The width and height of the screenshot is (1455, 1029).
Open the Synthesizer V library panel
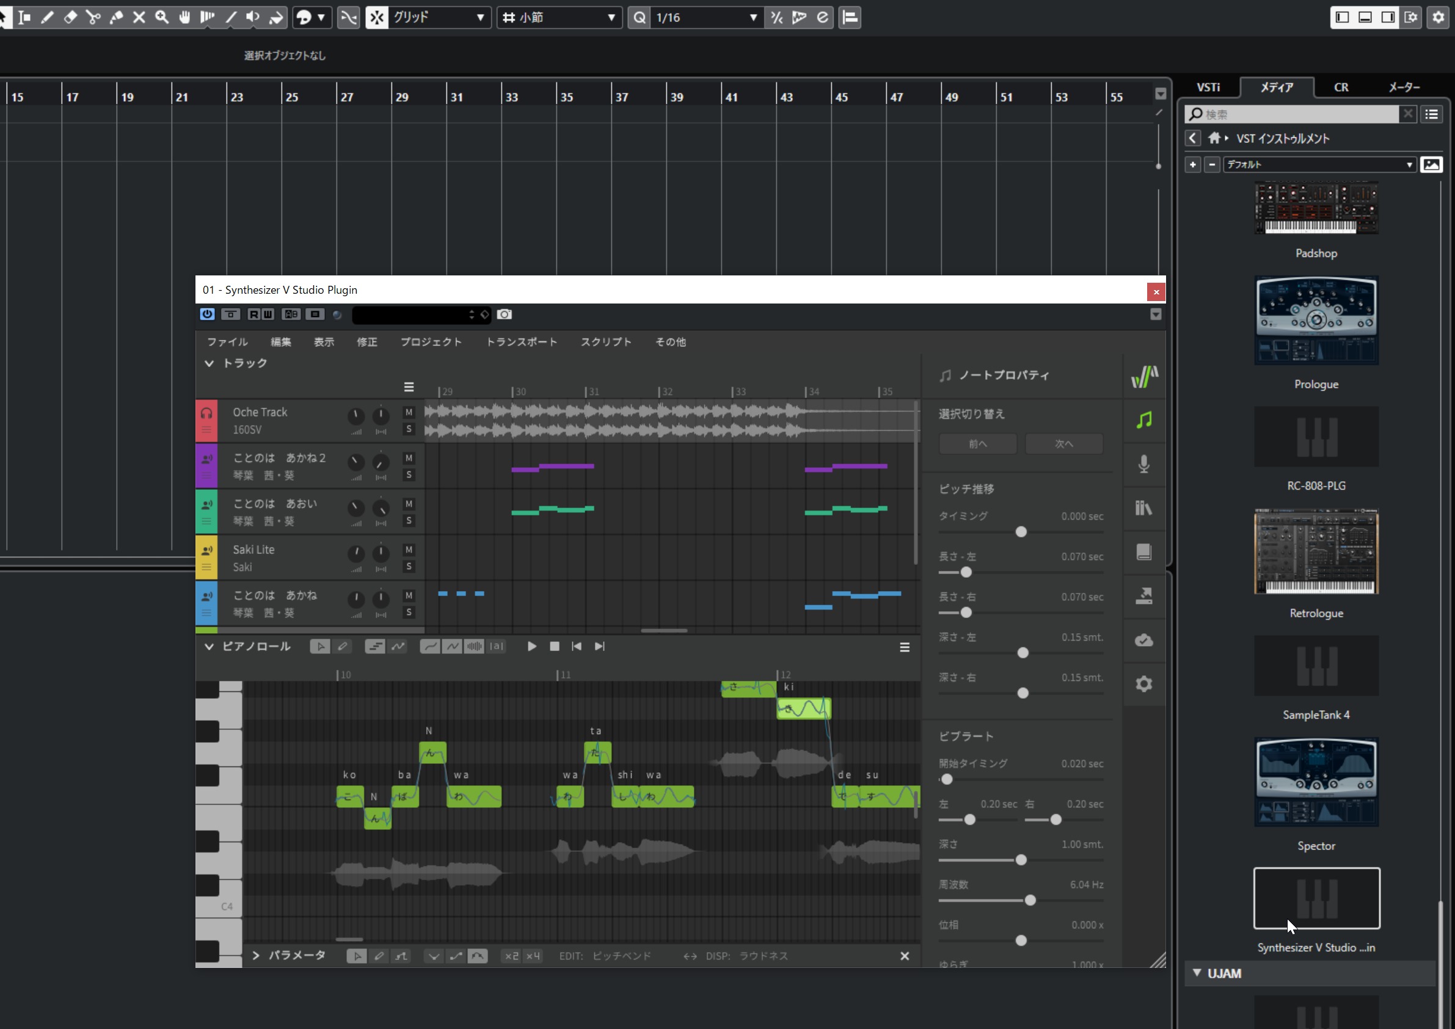pos(1143,507)
